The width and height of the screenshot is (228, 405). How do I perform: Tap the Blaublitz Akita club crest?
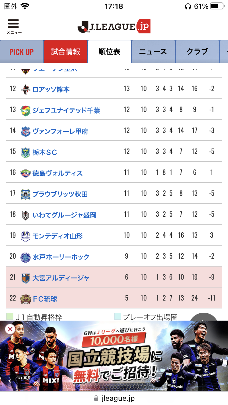26,194
